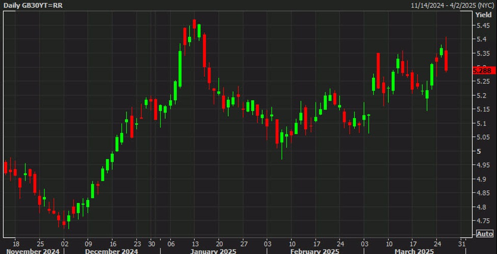This screenshot has height=254, width=497.
Task: Click the 5.05 yield axis label
Action: coord(483,137)
